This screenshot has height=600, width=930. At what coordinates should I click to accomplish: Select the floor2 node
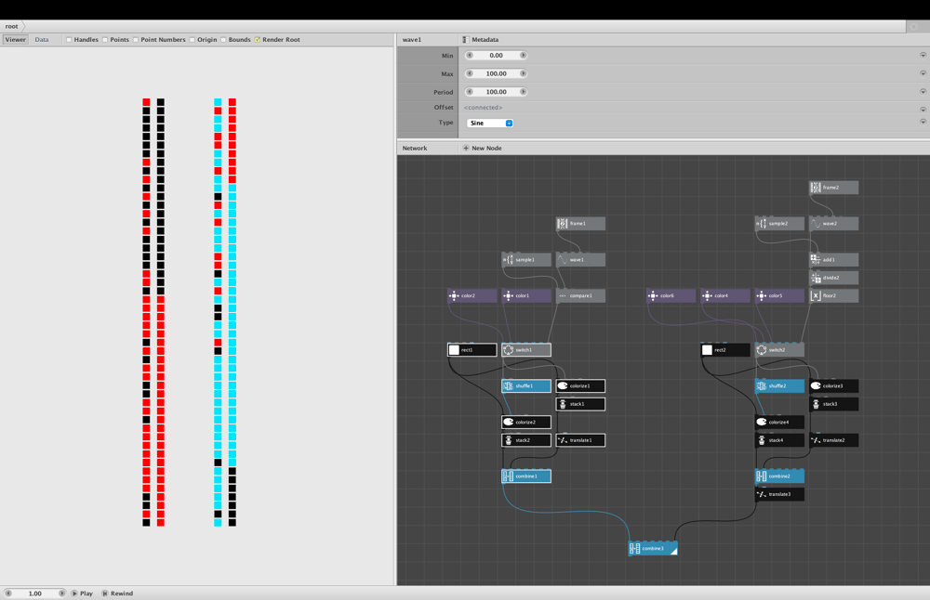833,295
